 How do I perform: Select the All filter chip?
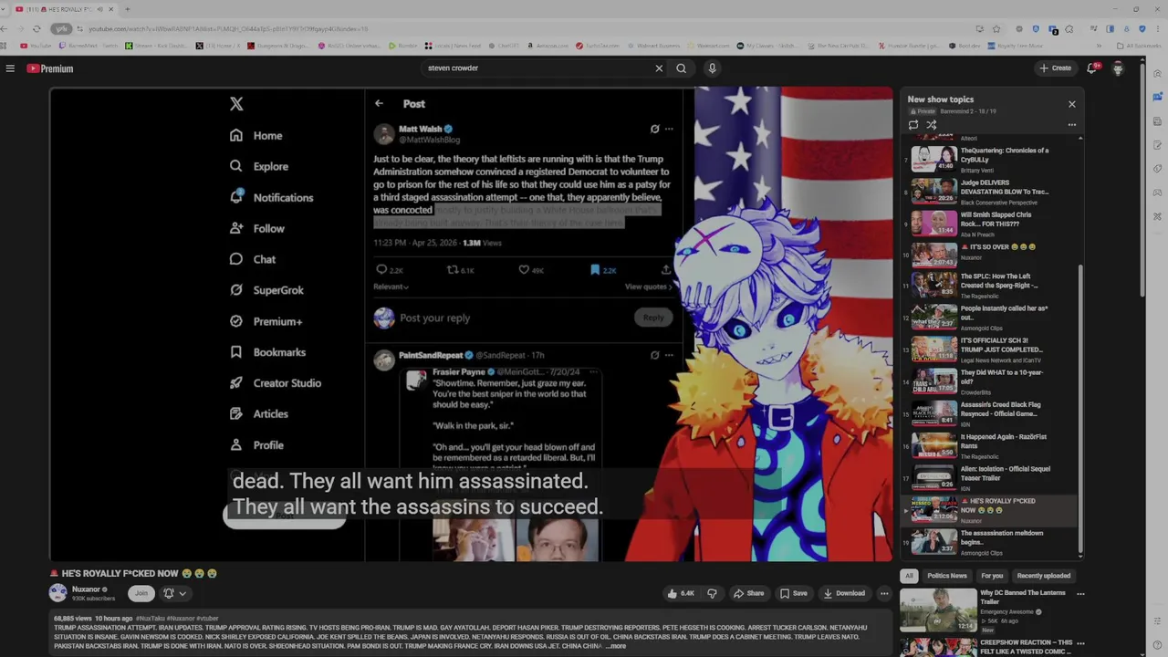point(909,576)
